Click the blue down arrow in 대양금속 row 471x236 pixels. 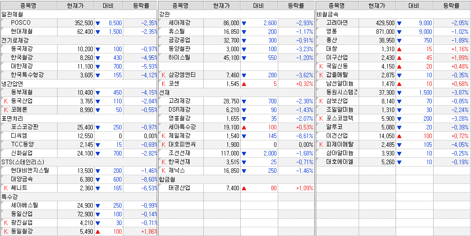(98, 179)
